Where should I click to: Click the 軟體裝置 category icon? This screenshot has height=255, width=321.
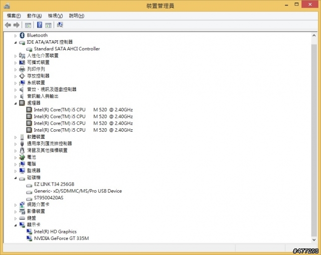[22, 137]
